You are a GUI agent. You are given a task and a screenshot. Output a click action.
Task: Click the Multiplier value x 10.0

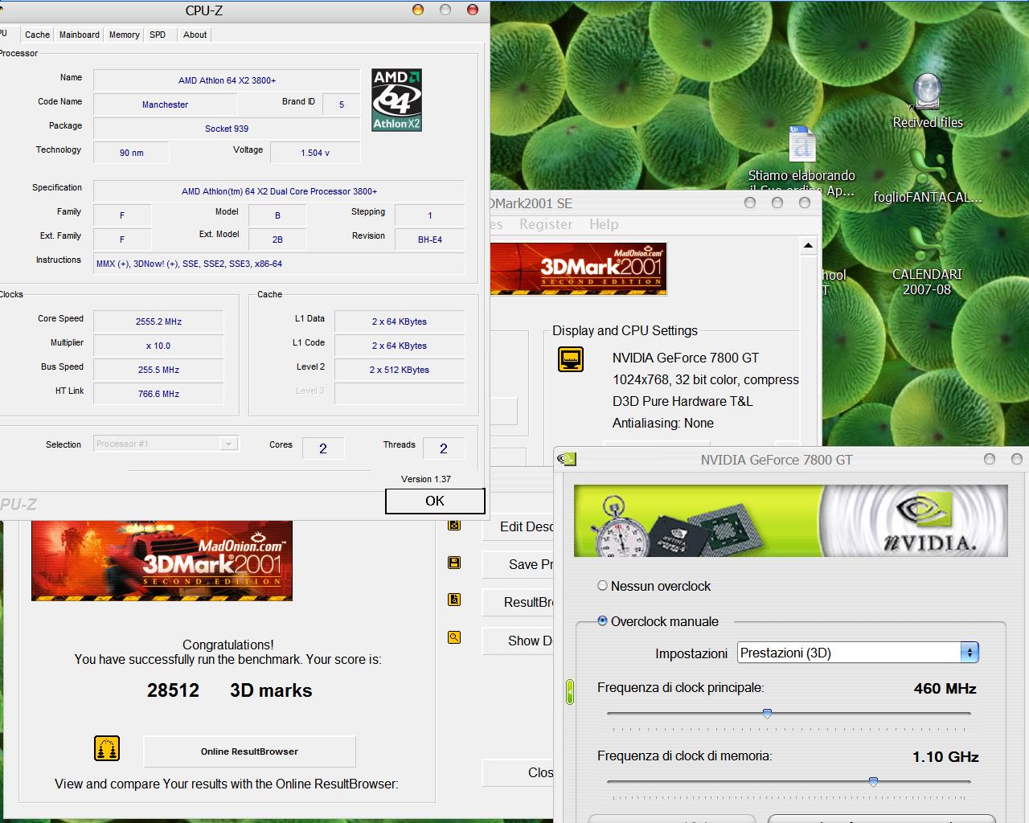click(158, 346)
